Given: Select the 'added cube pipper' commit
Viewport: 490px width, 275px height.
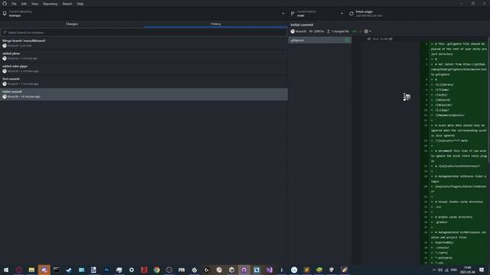Looking at the screenshot, I should (144, 69).
